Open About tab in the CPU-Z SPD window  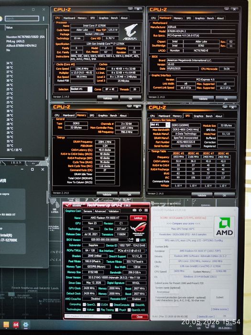coord(219,116)
